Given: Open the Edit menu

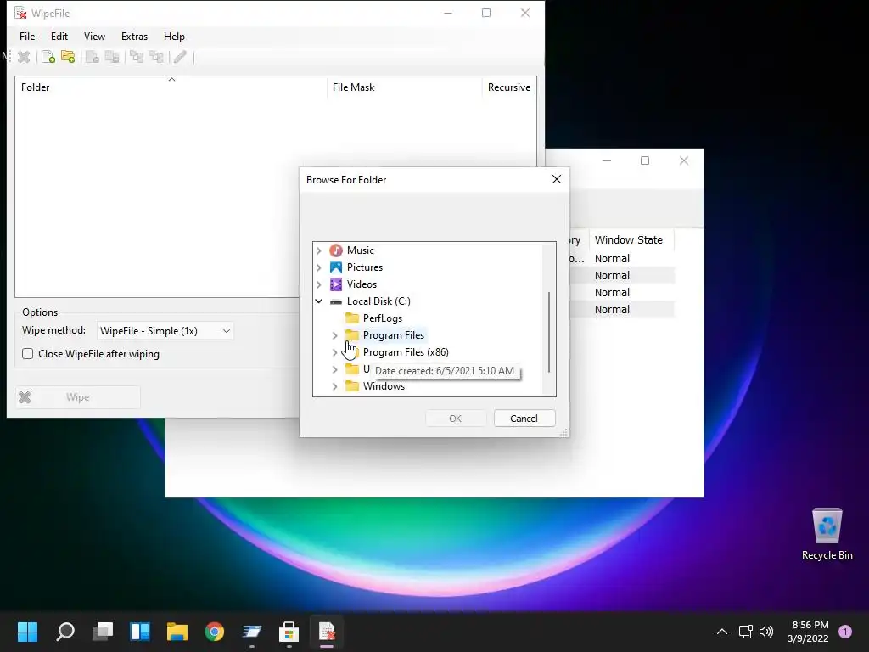Looking at the screenshot, I should coord(59,36).
